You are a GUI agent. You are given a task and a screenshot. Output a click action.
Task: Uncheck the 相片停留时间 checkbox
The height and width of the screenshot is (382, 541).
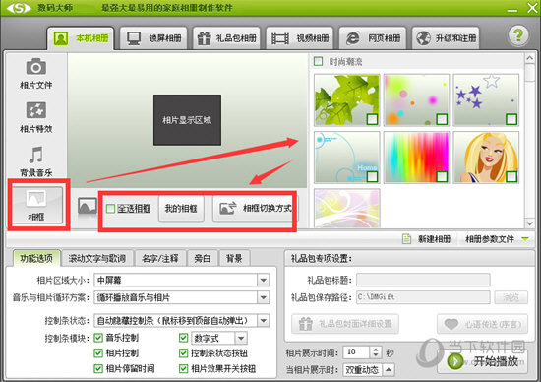pyautogui.click(x=98, y=368)
